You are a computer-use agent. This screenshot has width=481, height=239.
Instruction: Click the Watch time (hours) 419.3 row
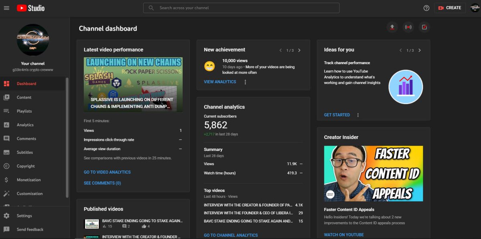pyautogui.click(x=253, y=173)
